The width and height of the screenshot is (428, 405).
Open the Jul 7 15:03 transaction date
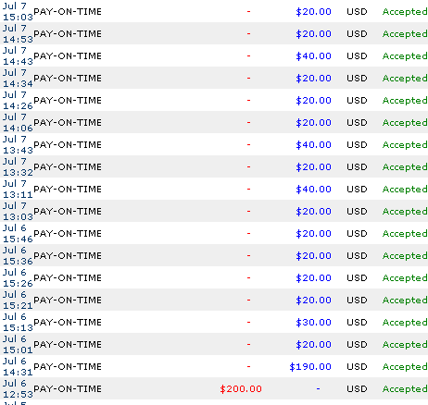pyautogui.click(x=18, y=11)
